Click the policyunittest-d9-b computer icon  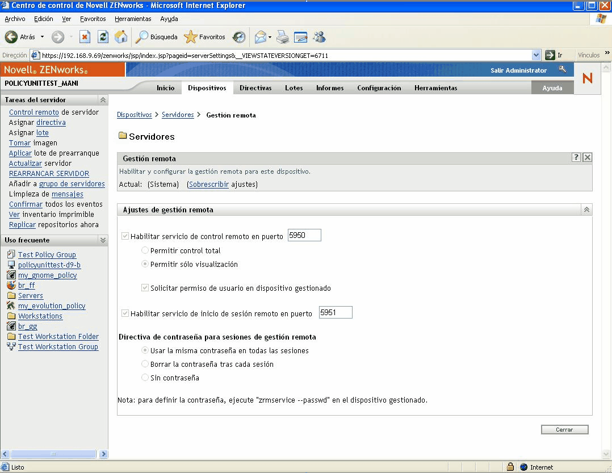coord(11,265)
